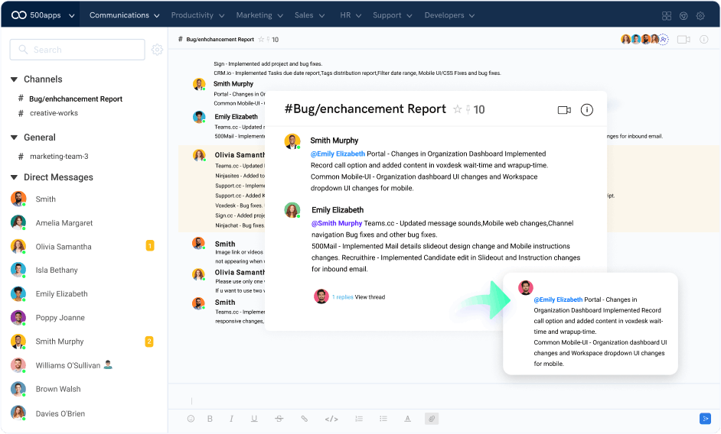Collapse the Direct Messages section

click(x=15, y=177)
